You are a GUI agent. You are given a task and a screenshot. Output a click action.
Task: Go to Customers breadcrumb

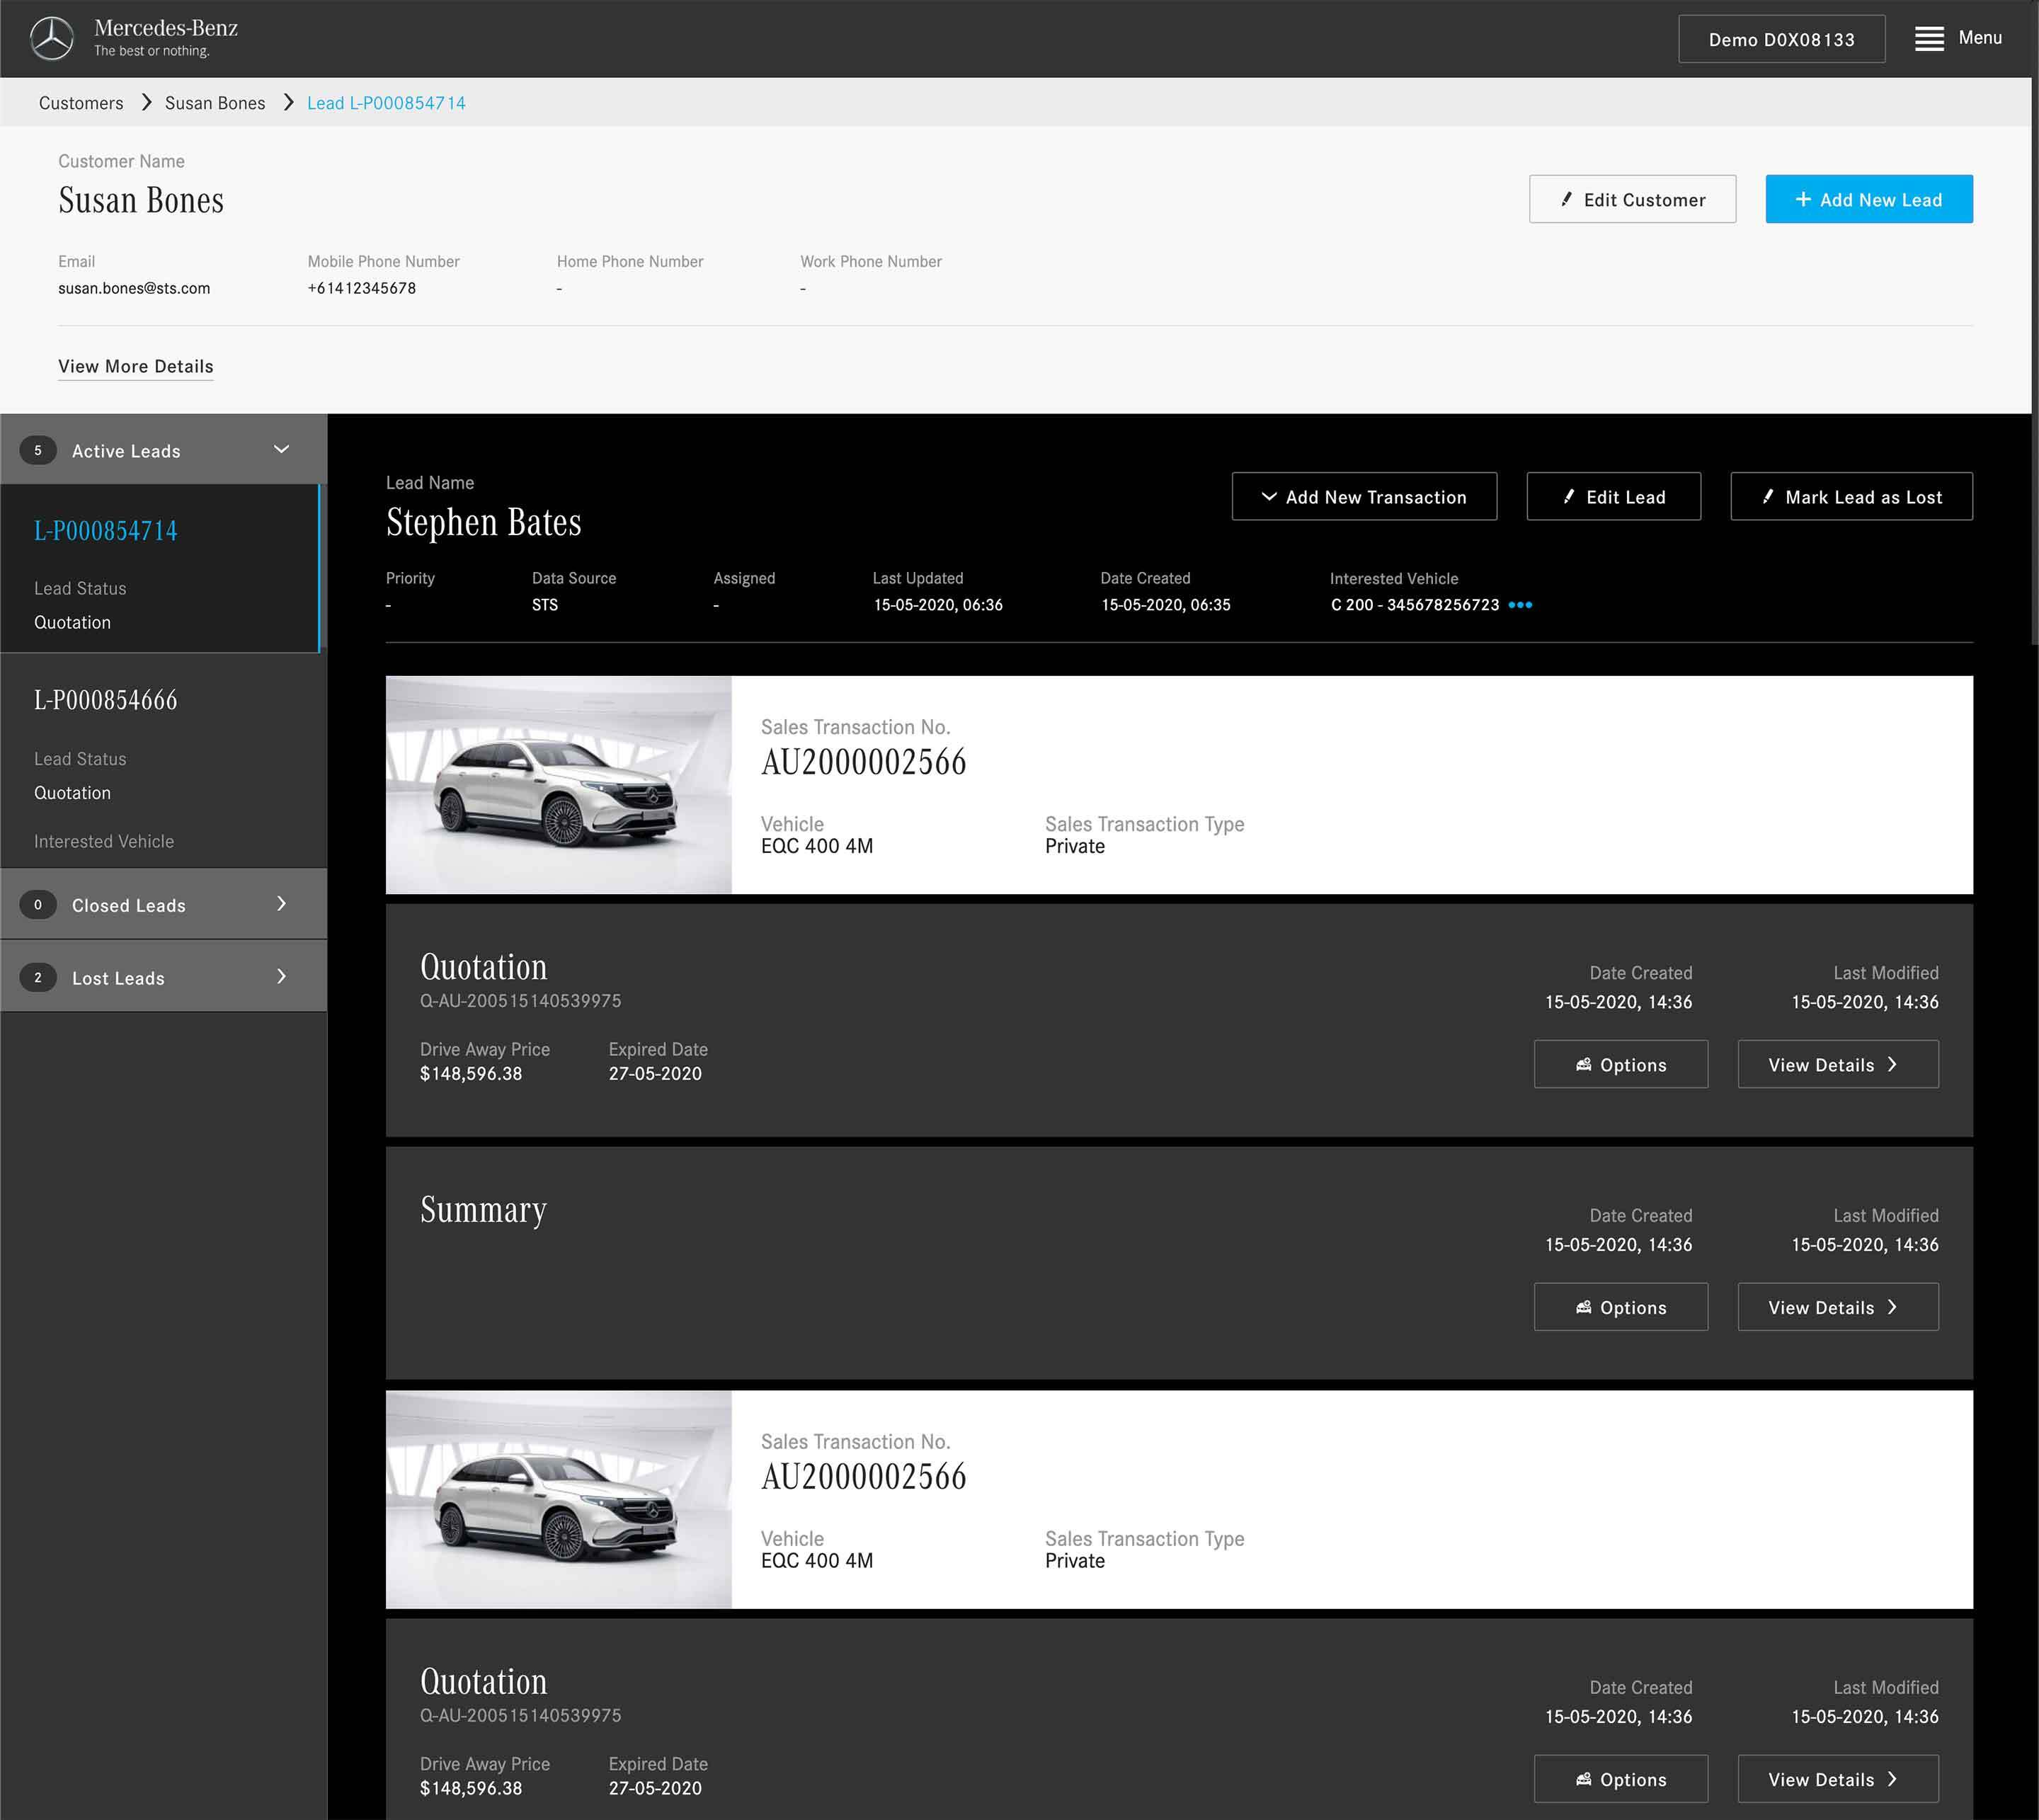point(81,103)
